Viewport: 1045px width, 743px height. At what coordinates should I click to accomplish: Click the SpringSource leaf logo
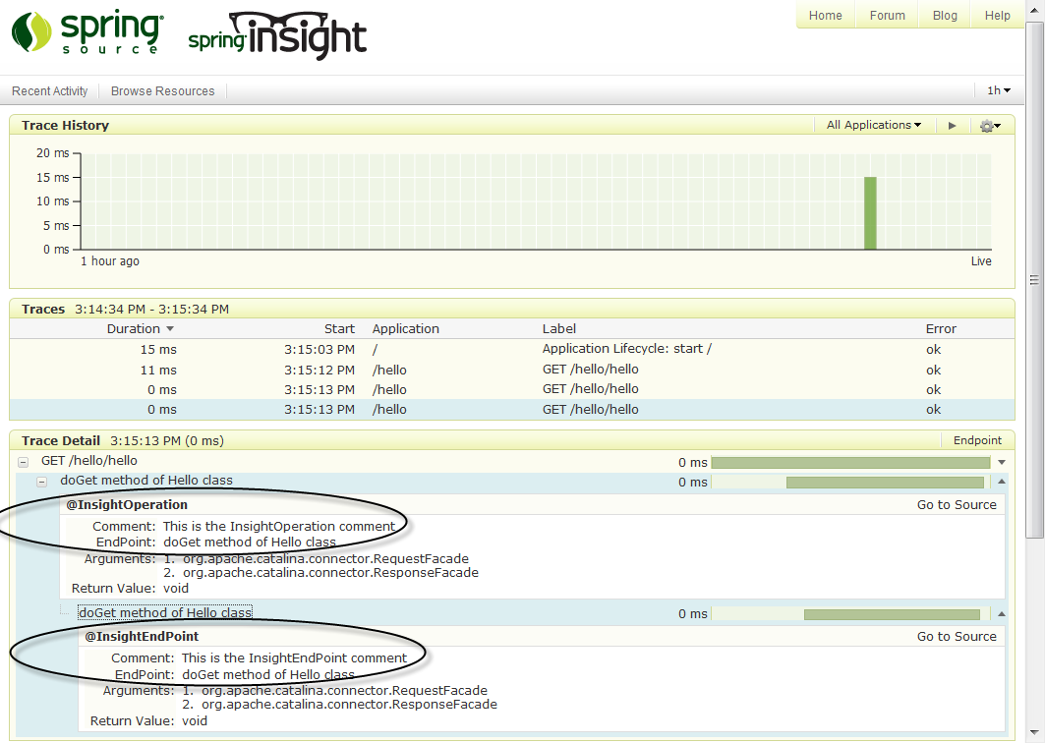[31, 32]
